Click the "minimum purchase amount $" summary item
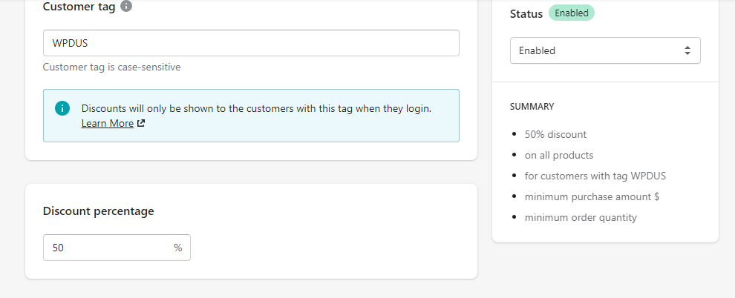This screenshot has height=298, width=735. pos(592,197)
